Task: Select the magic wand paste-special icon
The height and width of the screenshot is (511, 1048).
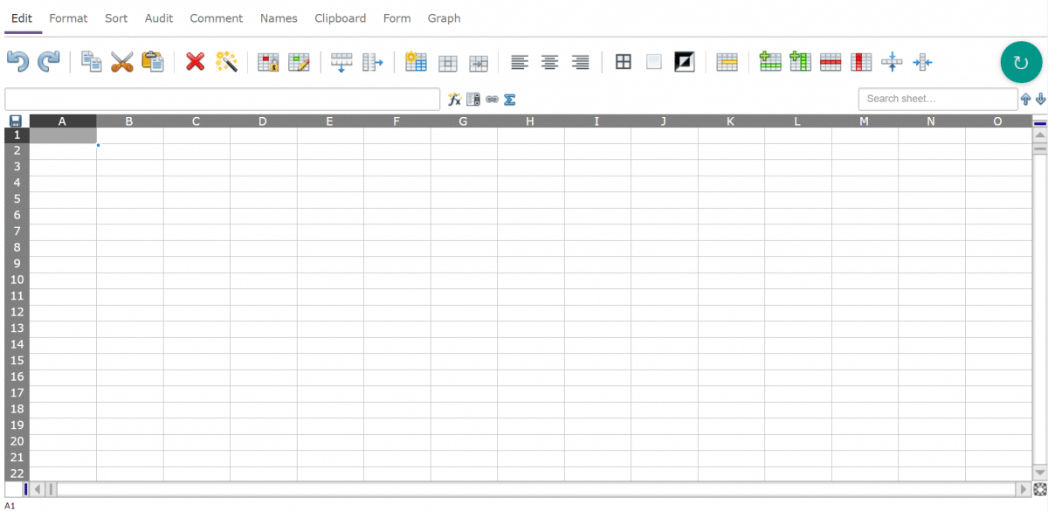Action: click(226, 61)
